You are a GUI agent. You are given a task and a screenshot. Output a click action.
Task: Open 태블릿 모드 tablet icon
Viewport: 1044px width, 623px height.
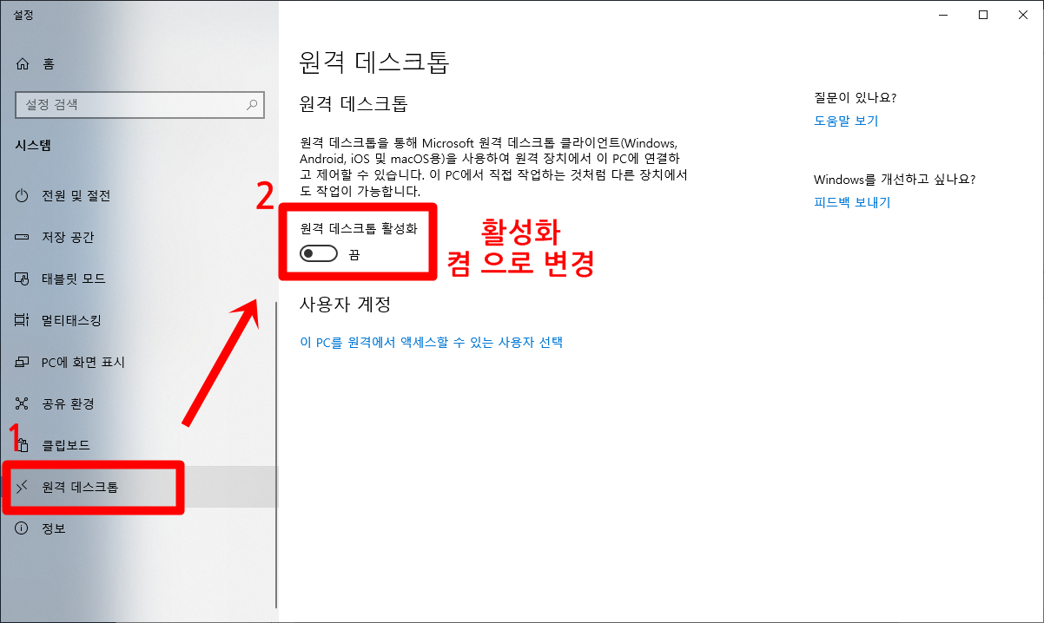coord(23,279)
